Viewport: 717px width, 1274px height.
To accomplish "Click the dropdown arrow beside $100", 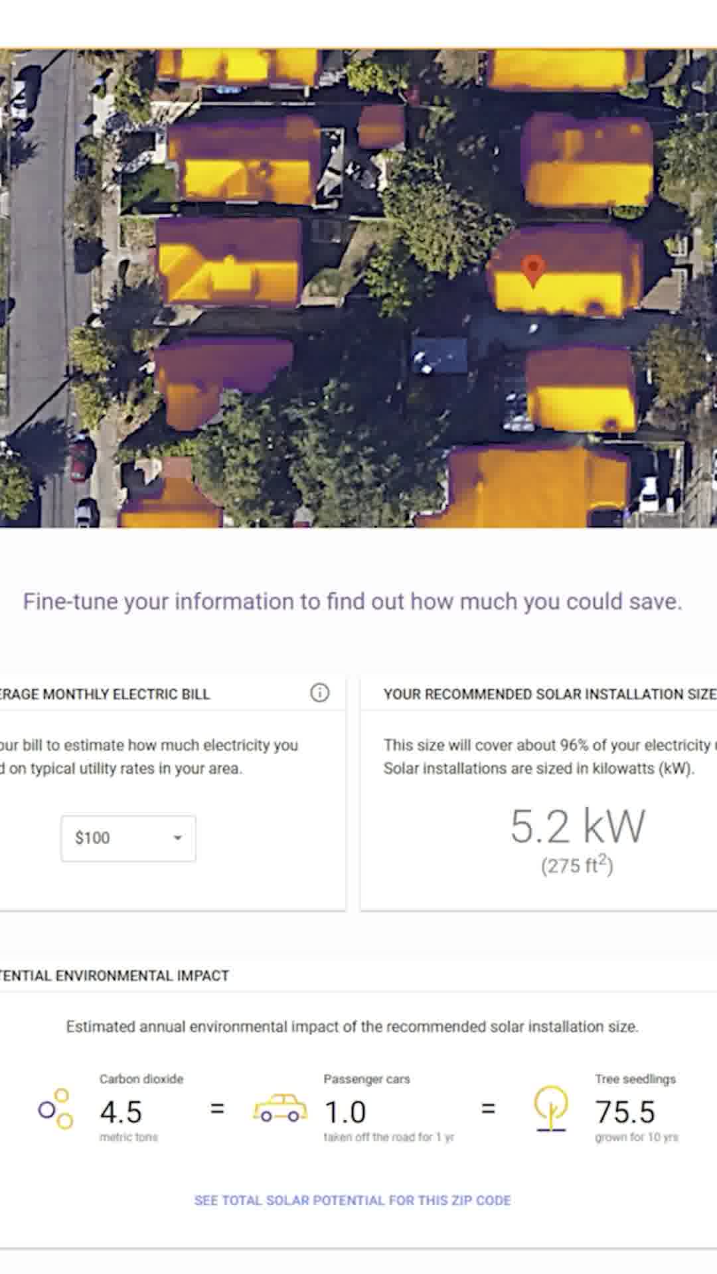I will tap(176, 838).
